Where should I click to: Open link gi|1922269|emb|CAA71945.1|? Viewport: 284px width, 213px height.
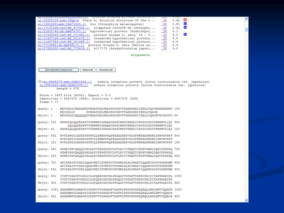[62, 24]
